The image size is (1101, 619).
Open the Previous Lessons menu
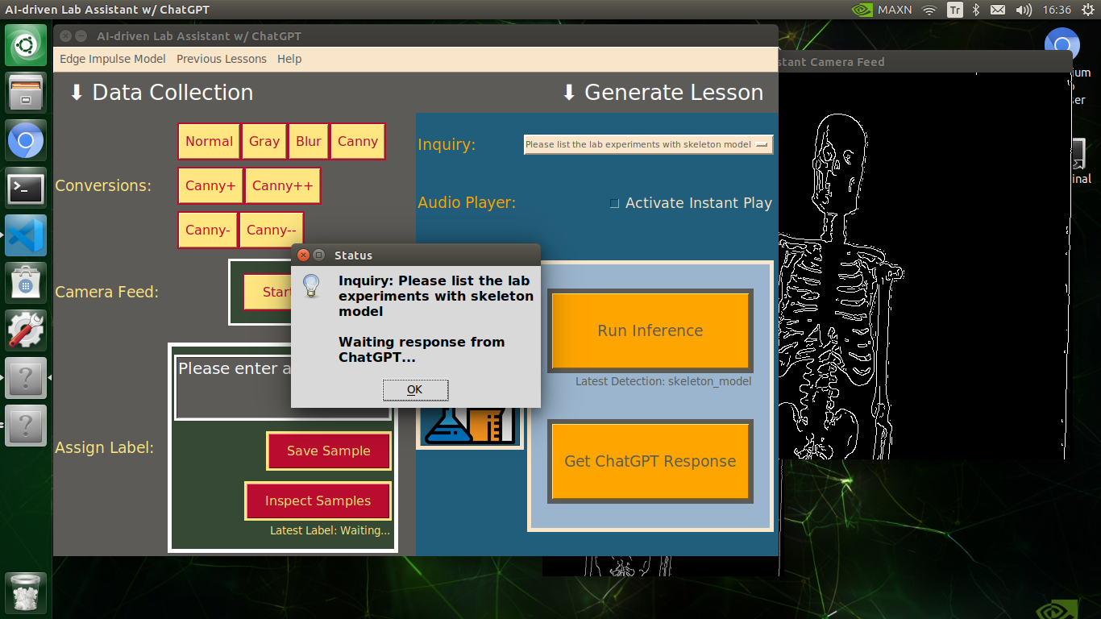point(222,59)
